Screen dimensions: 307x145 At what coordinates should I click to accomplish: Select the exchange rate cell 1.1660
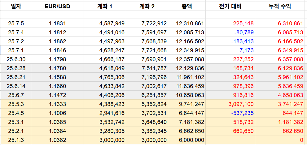[x=57, y=86]
